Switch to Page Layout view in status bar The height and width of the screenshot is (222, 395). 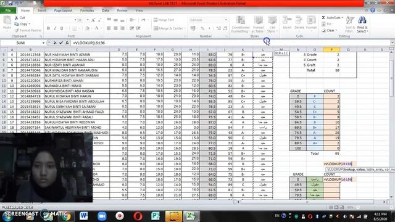[336, 207]
